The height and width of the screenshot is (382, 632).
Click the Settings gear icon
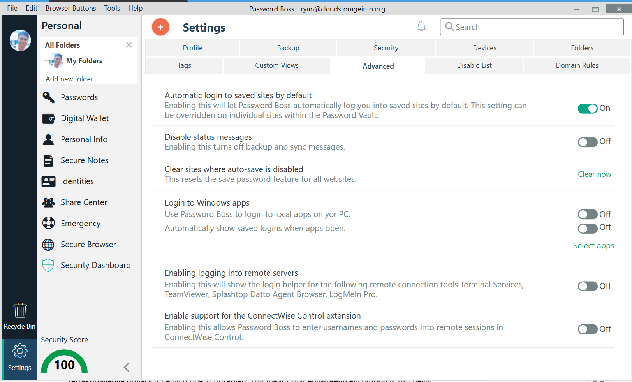click(x=19, y=351)
